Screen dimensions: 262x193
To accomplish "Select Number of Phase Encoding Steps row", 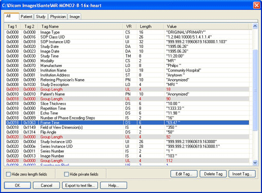I will (x=127, y=118).
